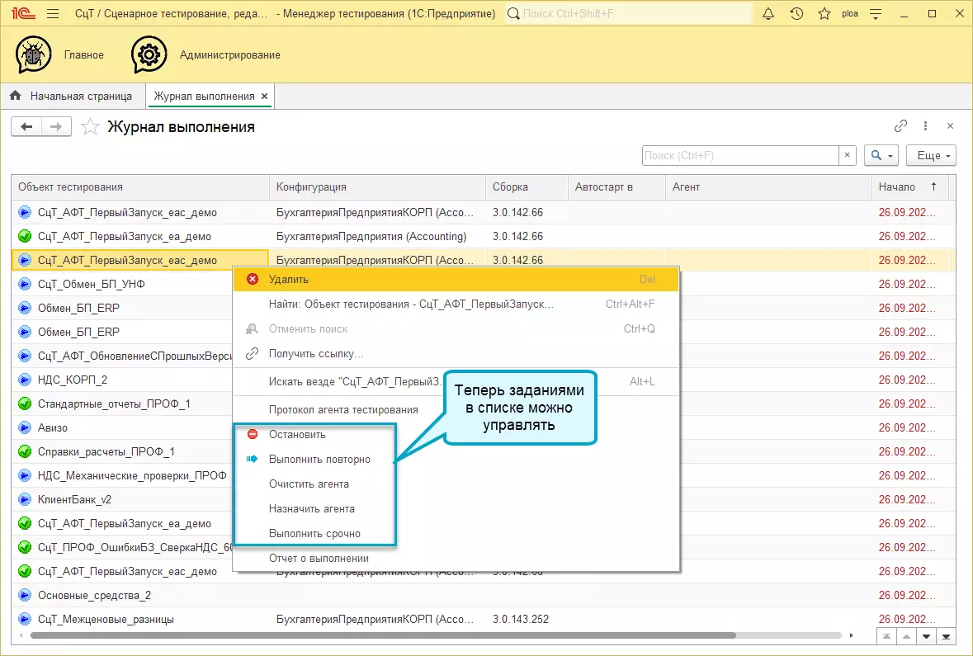Click the favorites star in title bar
Viewport: 973px width, 656px height.
[824, 14]
